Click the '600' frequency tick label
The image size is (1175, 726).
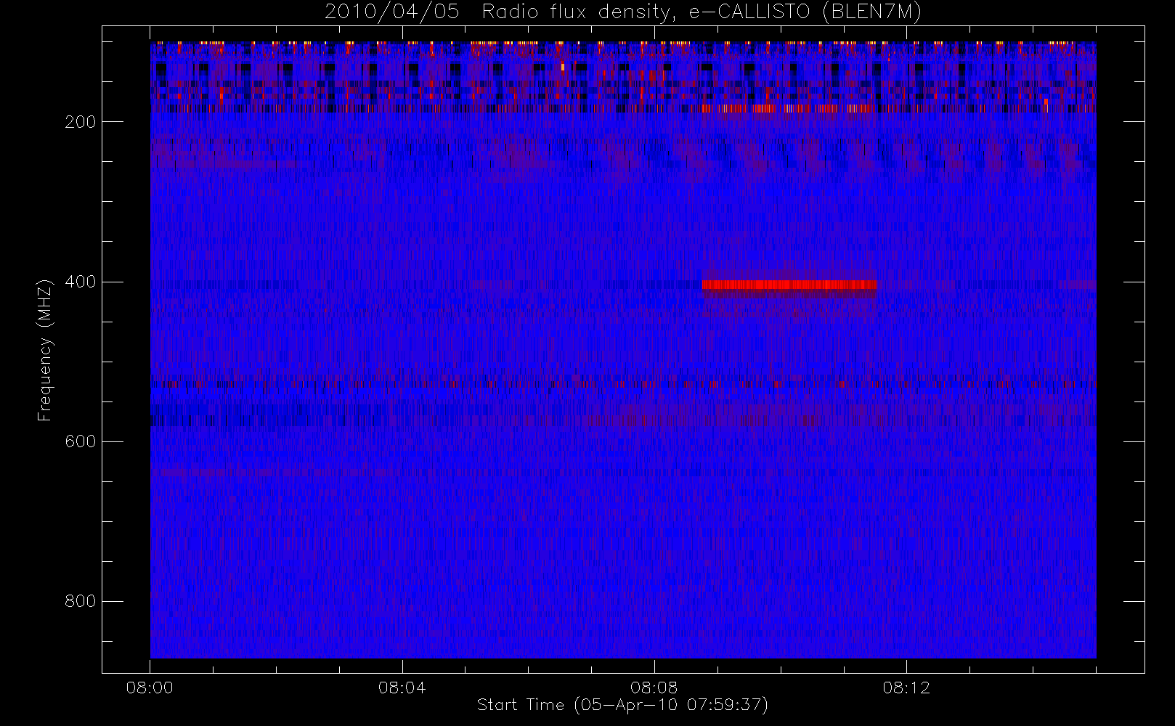coord(81,441)
